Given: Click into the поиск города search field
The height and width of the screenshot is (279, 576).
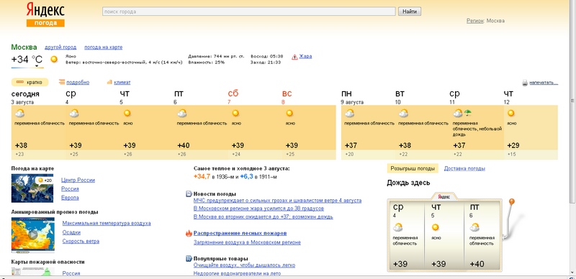Looking at the screenshot, I should point(248,12).
